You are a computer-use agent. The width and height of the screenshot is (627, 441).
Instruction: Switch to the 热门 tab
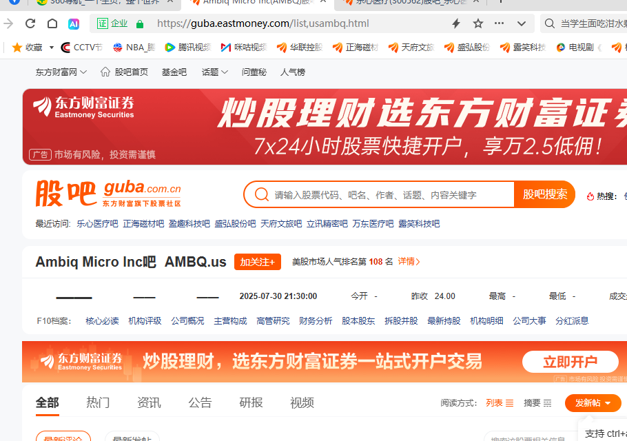(x=98, y=402)
